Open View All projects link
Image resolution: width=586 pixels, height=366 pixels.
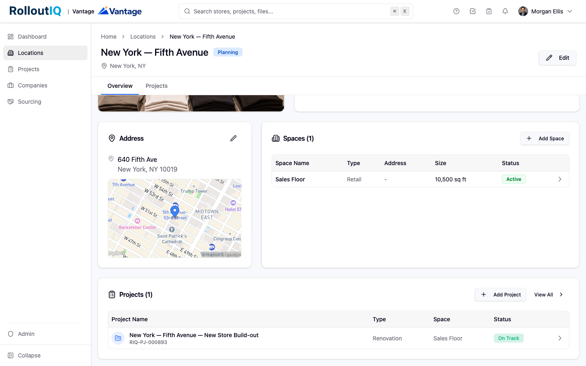pos(549,294)
